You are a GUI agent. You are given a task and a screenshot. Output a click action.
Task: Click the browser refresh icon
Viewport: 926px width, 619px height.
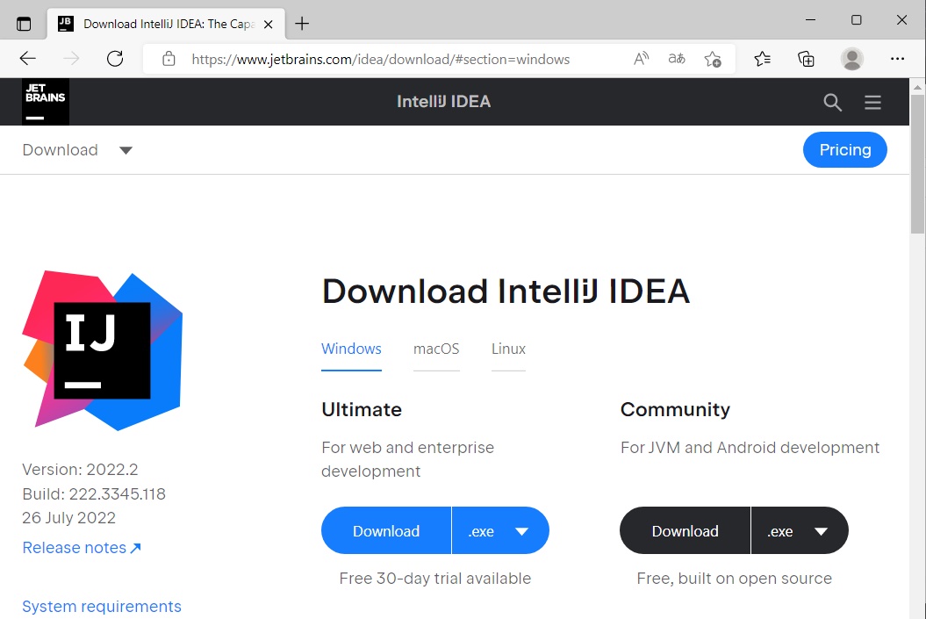click(115, 59)
